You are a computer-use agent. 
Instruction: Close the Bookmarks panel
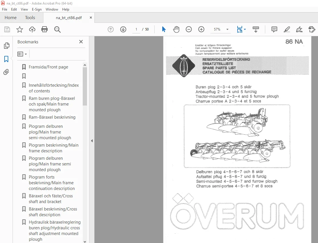tap(81, 42)
